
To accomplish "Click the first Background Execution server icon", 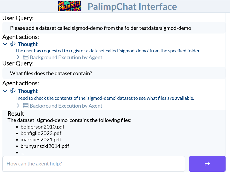I will point(26,57).
